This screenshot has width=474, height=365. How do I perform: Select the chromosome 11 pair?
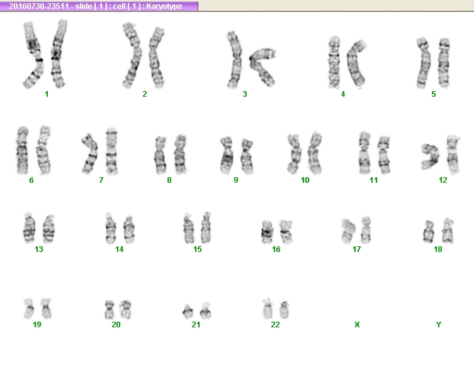pos(375,153)
